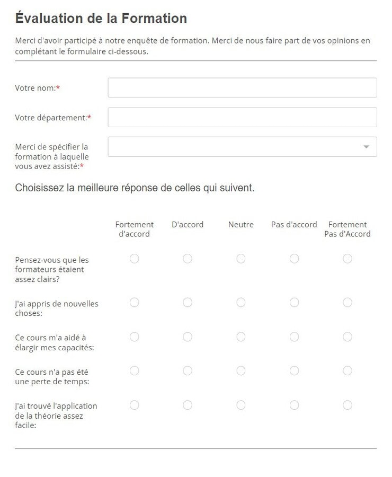Select 'Fortement d'accord' for formateurs clairs question
Image resolution: width=392 pixels, height=477 pixels.
coord(135,259)
